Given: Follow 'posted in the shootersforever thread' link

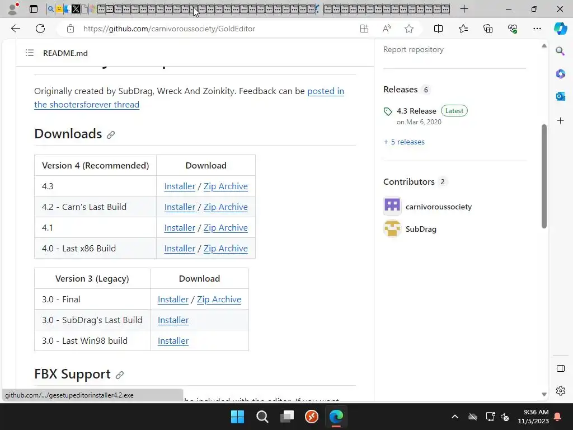Looking at the screenshot, I should point(189,97).
